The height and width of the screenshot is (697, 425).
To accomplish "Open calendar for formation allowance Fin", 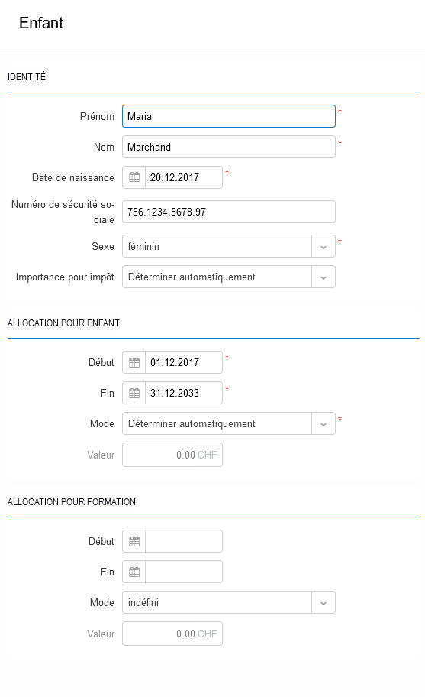I will coord(134,572).
